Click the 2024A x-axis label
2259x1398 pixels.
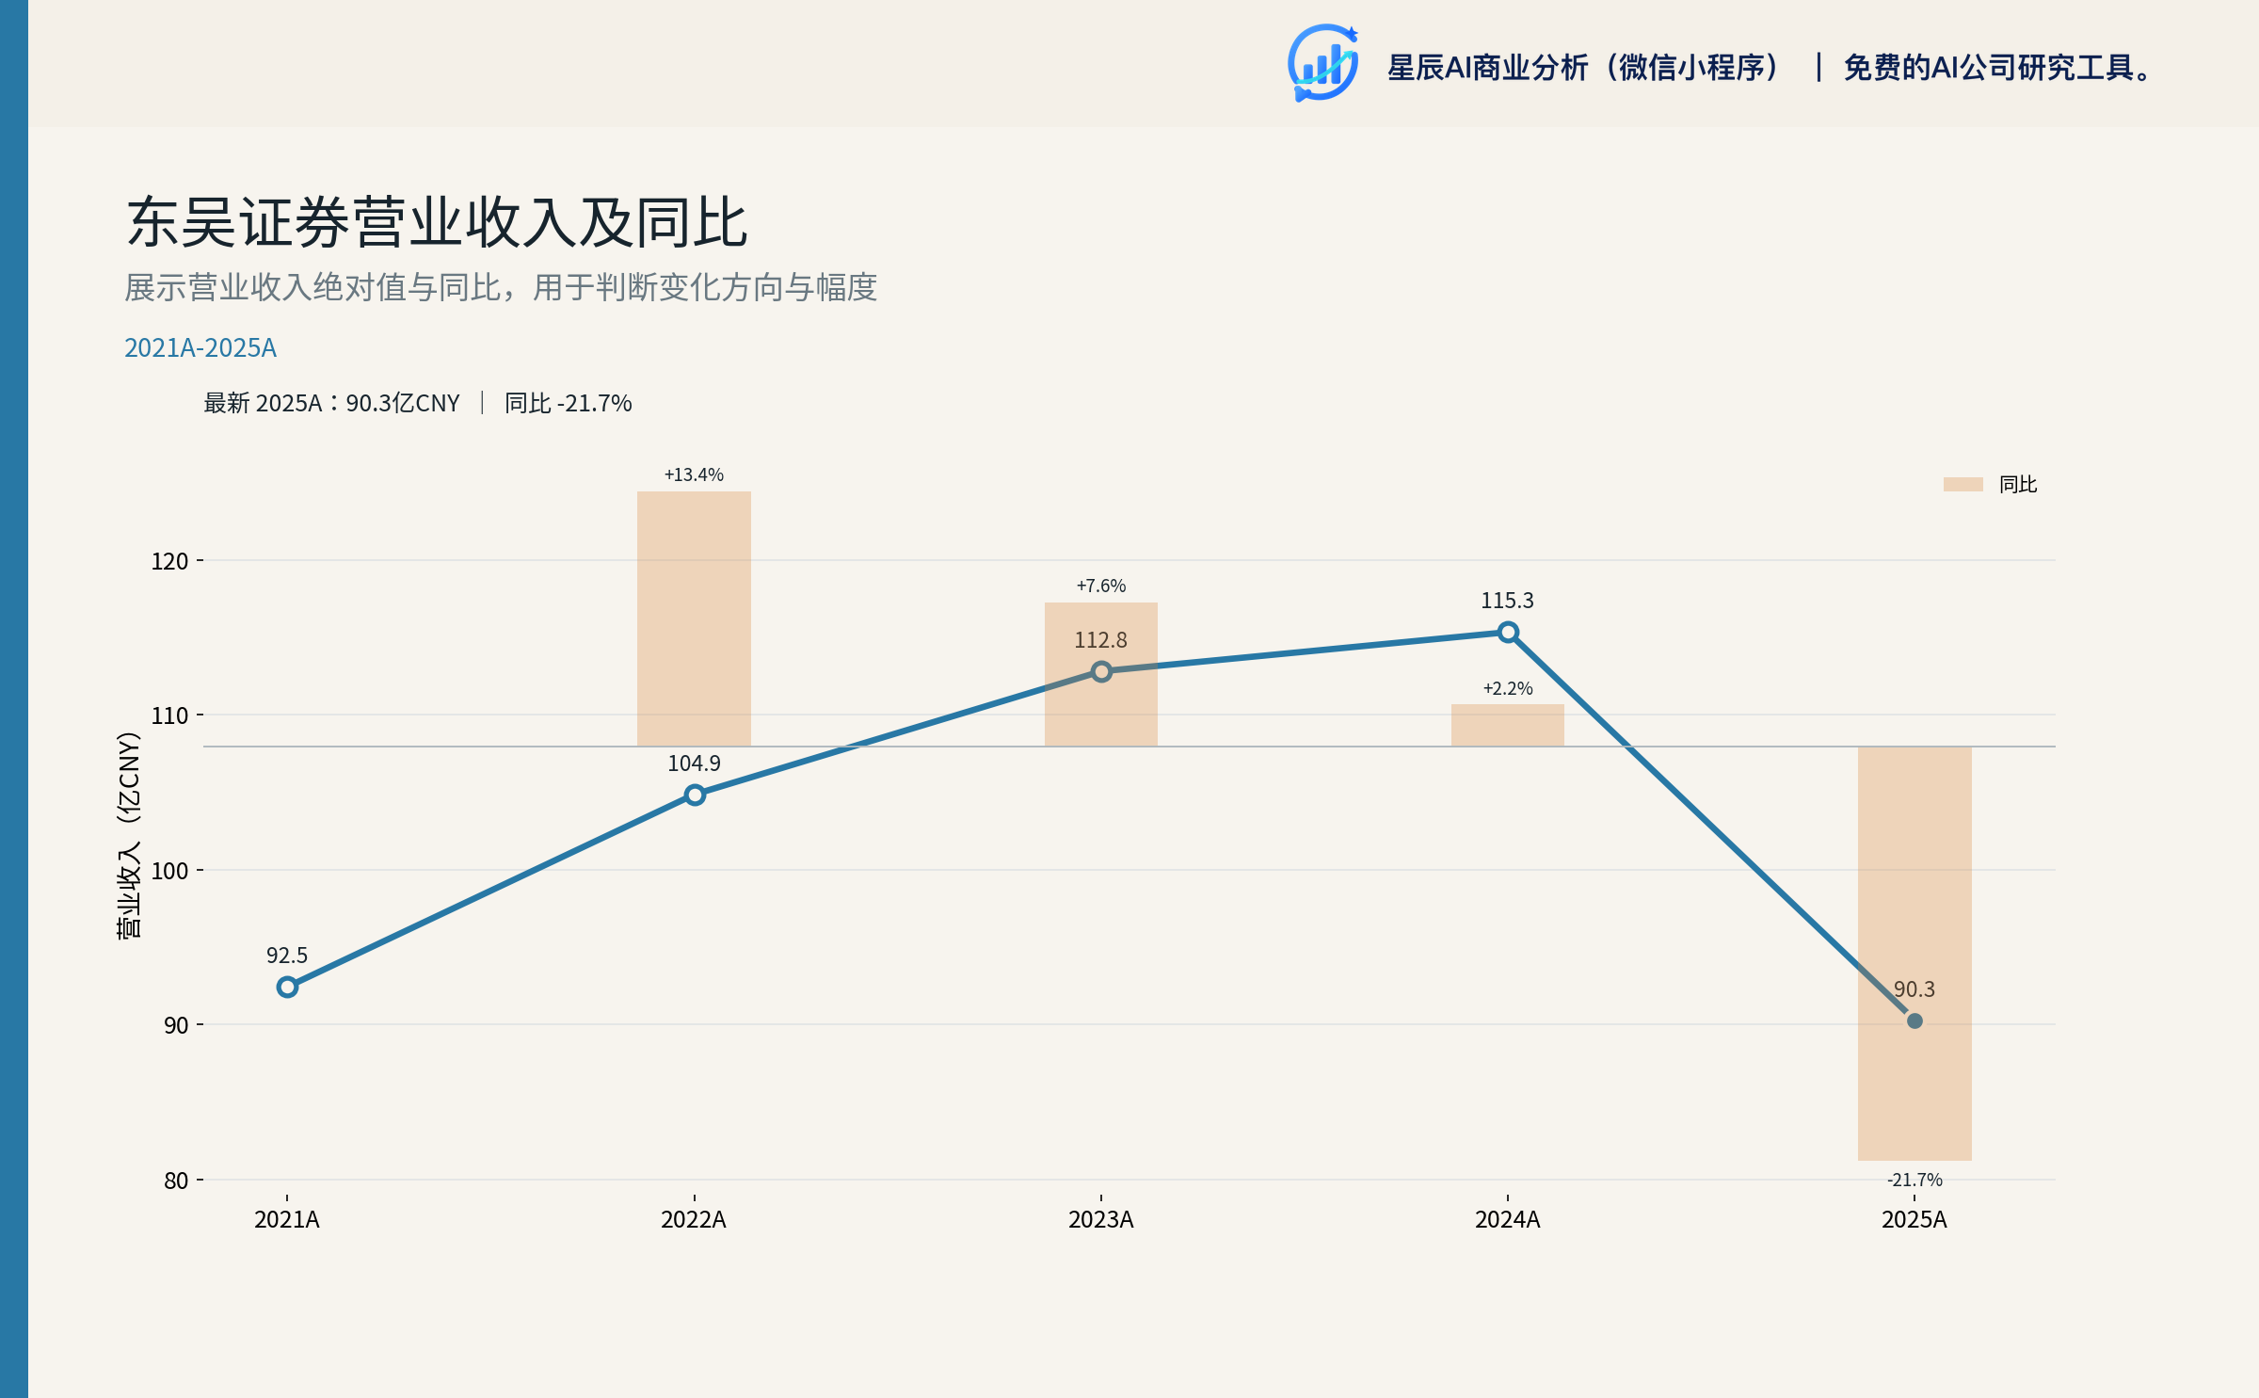(x=1508, y=1220)
